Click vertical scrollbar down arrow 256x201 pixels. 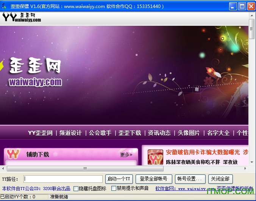[x=251, y=162]
